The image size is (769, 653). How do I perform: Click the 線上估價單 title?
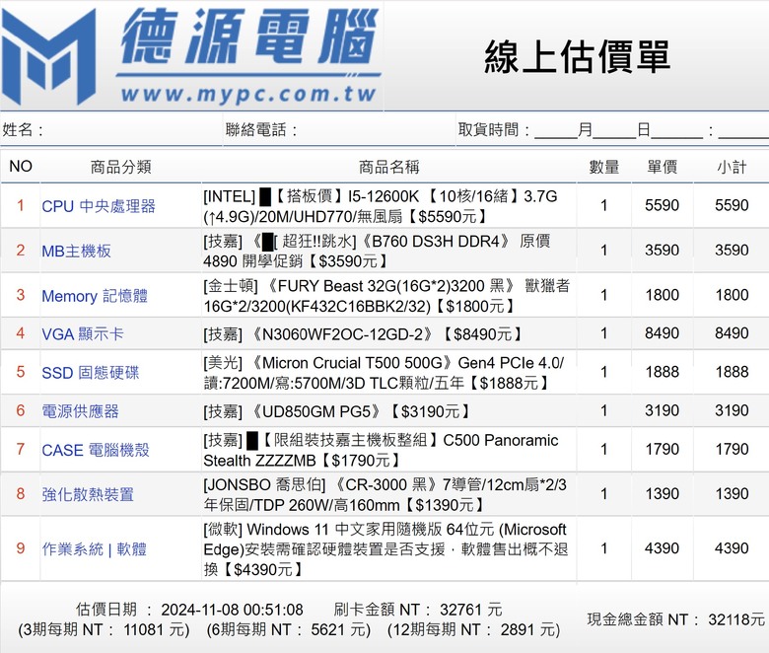tap(577, 57)
